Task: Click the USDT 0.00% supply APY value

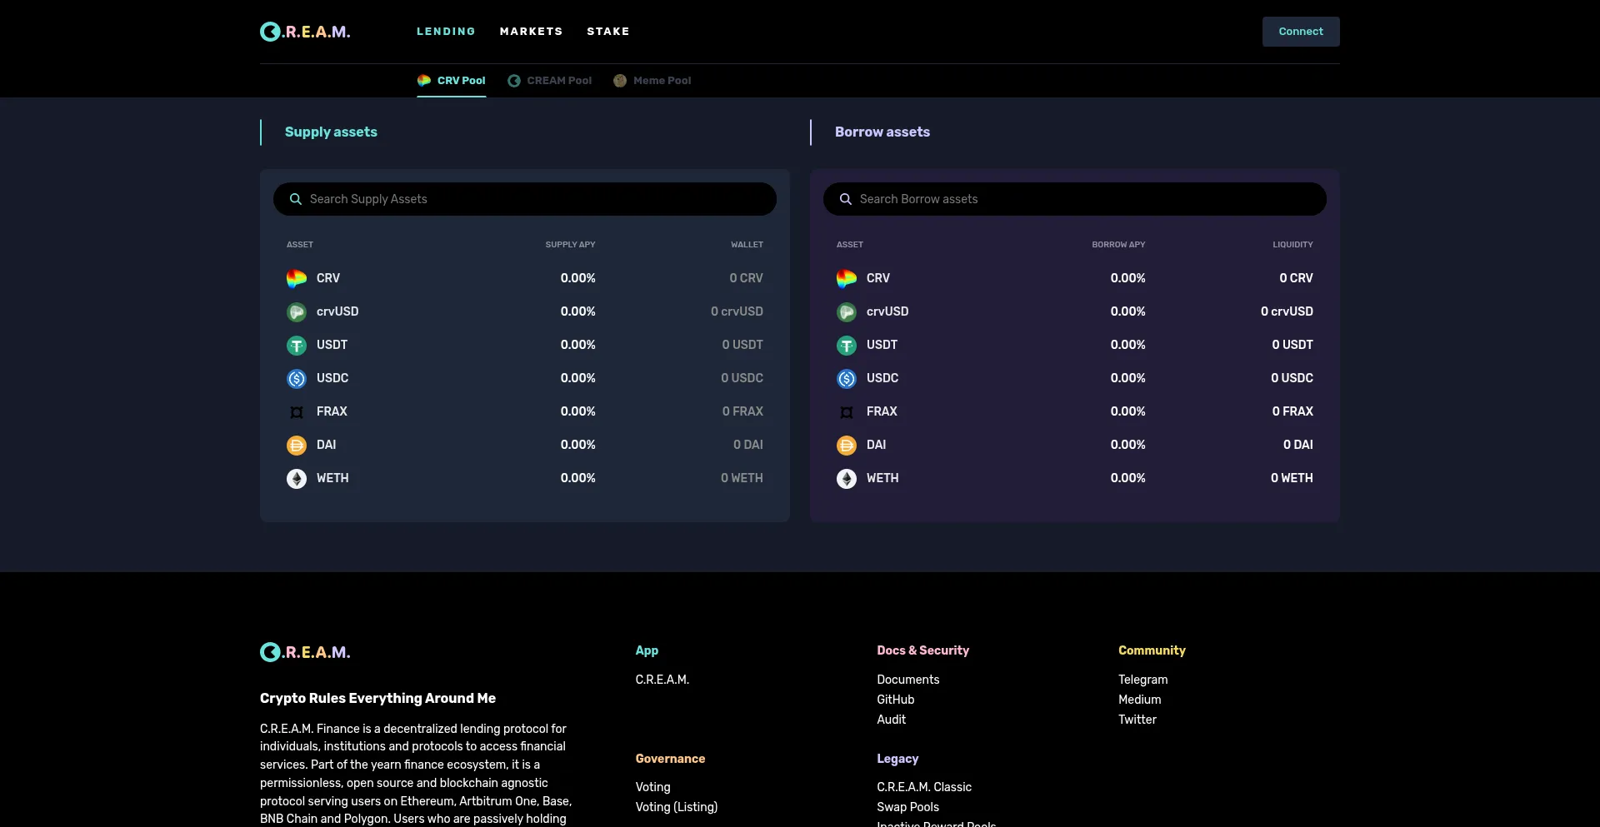Action: 577,345
